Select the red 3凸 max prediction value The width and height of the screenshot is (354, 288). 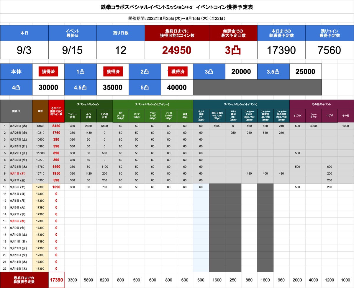pyautogui.click(x=233, y=50)
